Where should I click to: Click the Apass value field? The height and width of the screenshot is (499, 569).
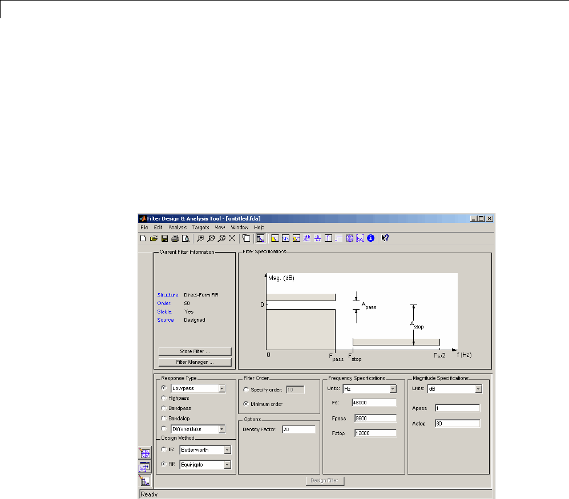[457, 408]
